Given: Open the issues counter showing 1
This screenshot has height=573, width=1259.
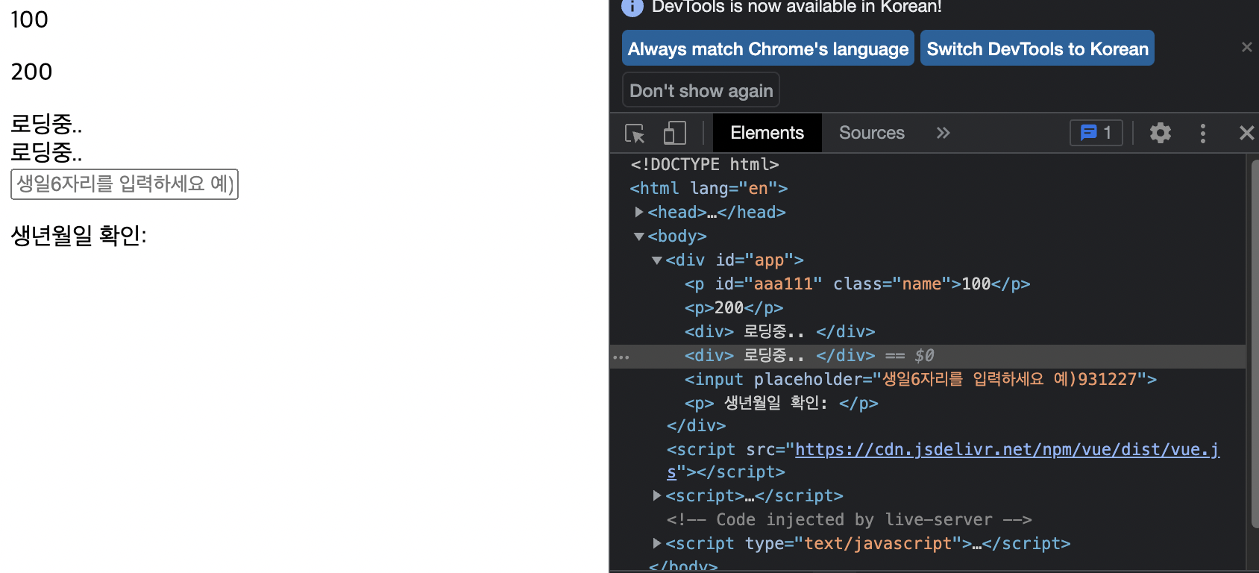Looking at the screenshot, I should pos(1096,133).
